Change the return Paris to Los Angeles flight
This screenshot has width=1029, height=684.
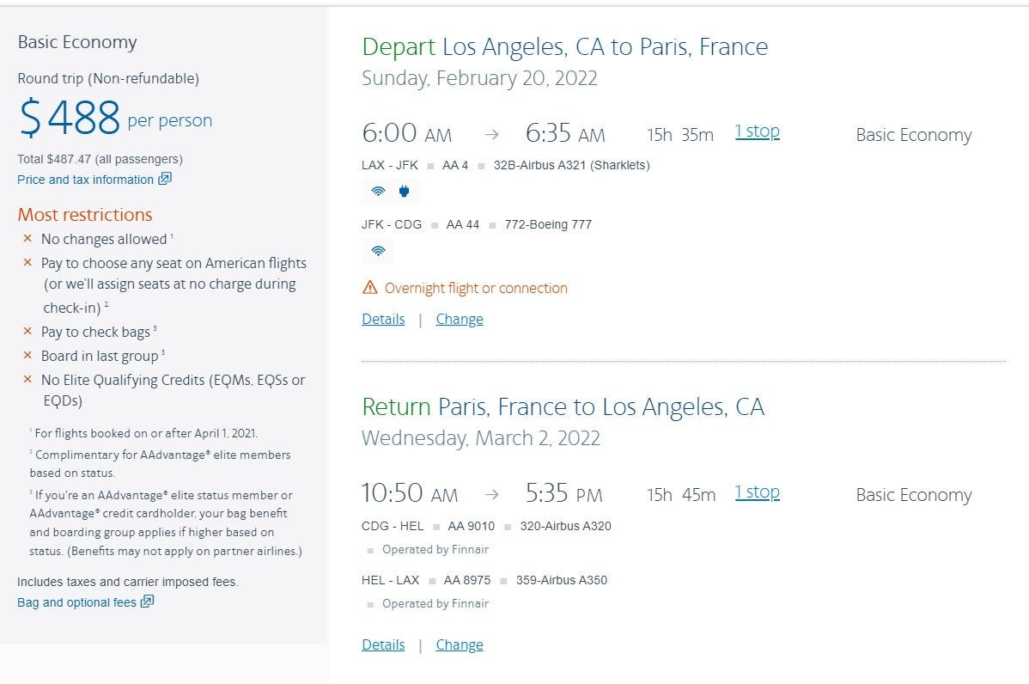pyautogui.click(x=460, y=644)
